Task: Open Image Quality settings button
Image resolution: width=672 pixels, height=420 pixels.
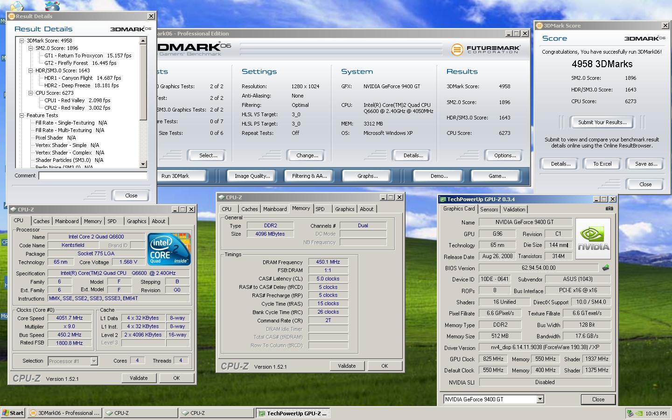Action: coord(252,176)
